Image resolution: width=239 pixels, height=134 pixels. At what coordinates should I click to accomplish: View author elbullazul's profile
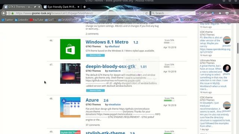tap(114, 47)
